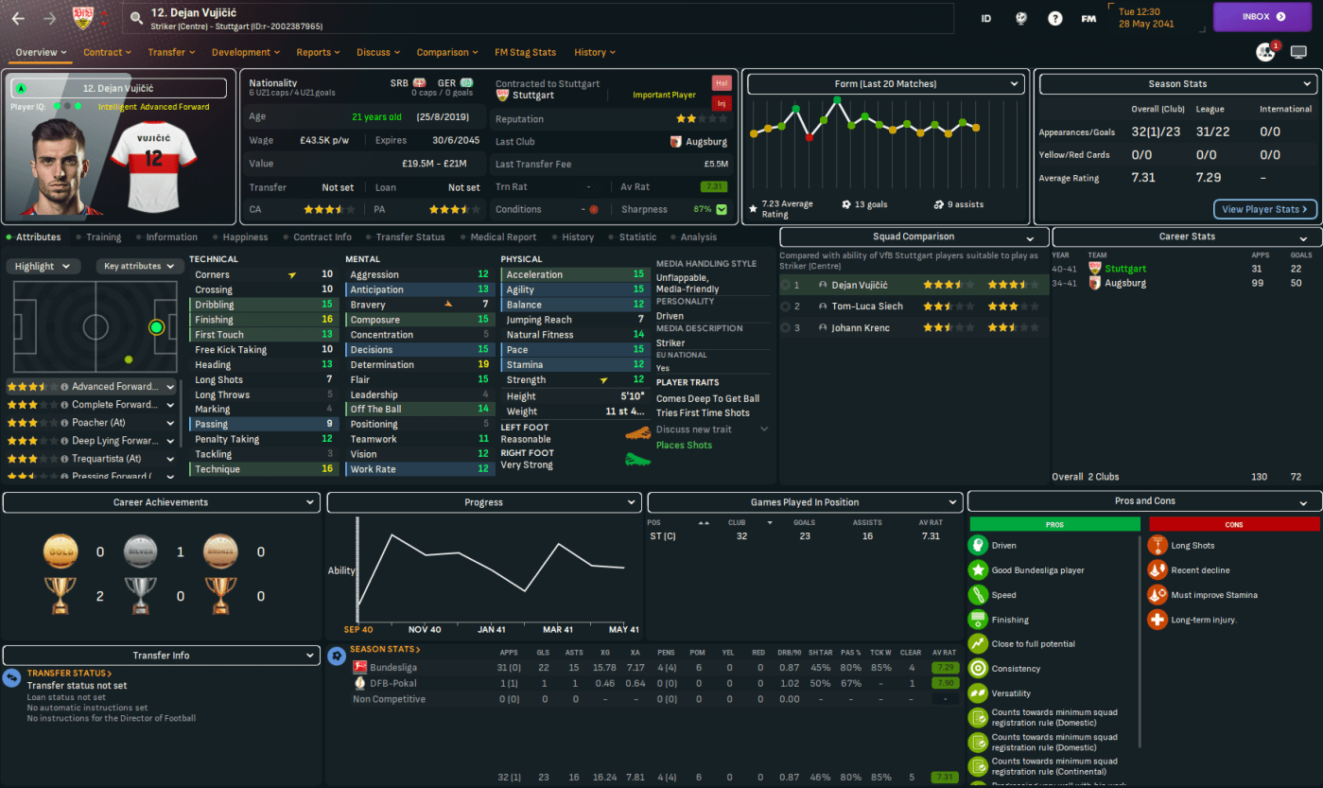Open the Highlight dropdown

tap(43, 267)
